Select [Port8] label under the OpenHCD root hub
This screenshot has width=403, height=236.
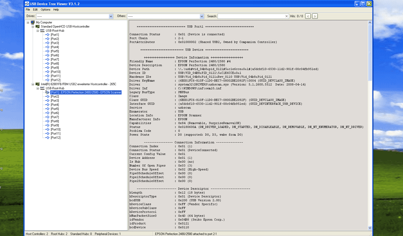pyautogui.click(x=55, y=64)
